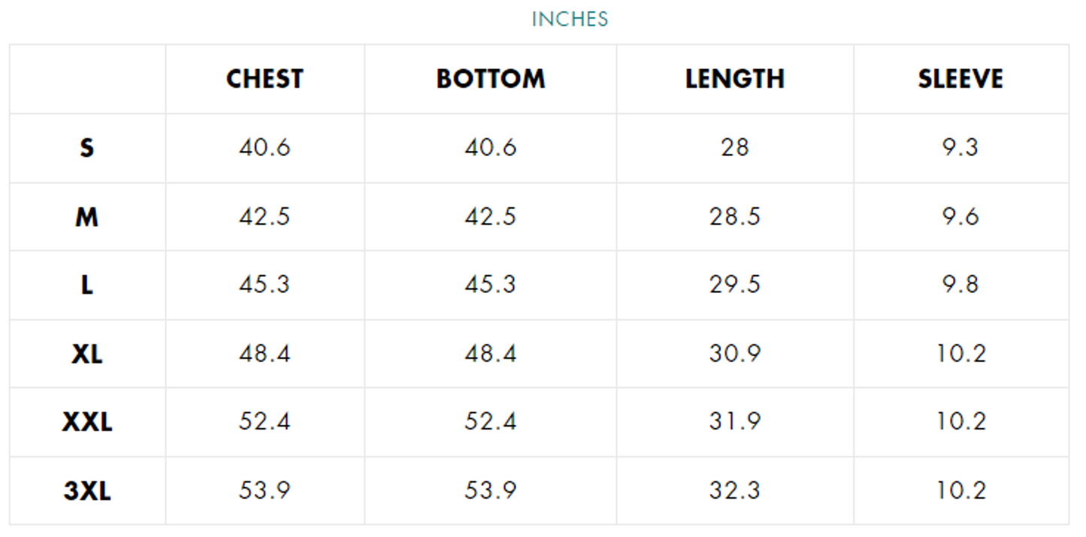Viewport: 1086px width, 537px height.
Task: Click the L size row label
Action: point(87,285)
